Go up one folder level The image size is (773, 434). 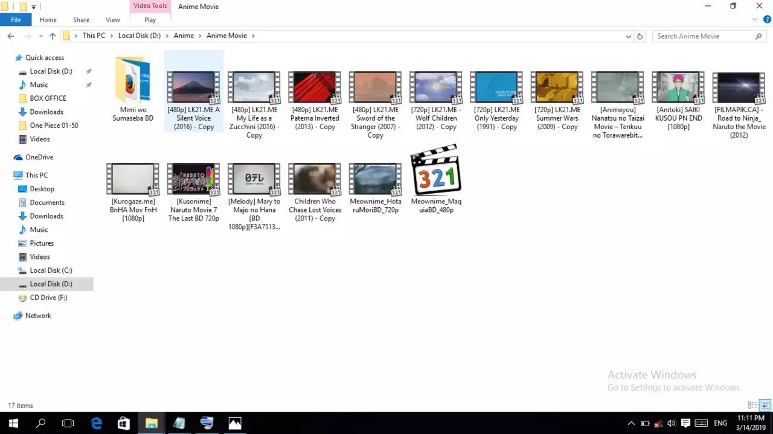(53, 36)
